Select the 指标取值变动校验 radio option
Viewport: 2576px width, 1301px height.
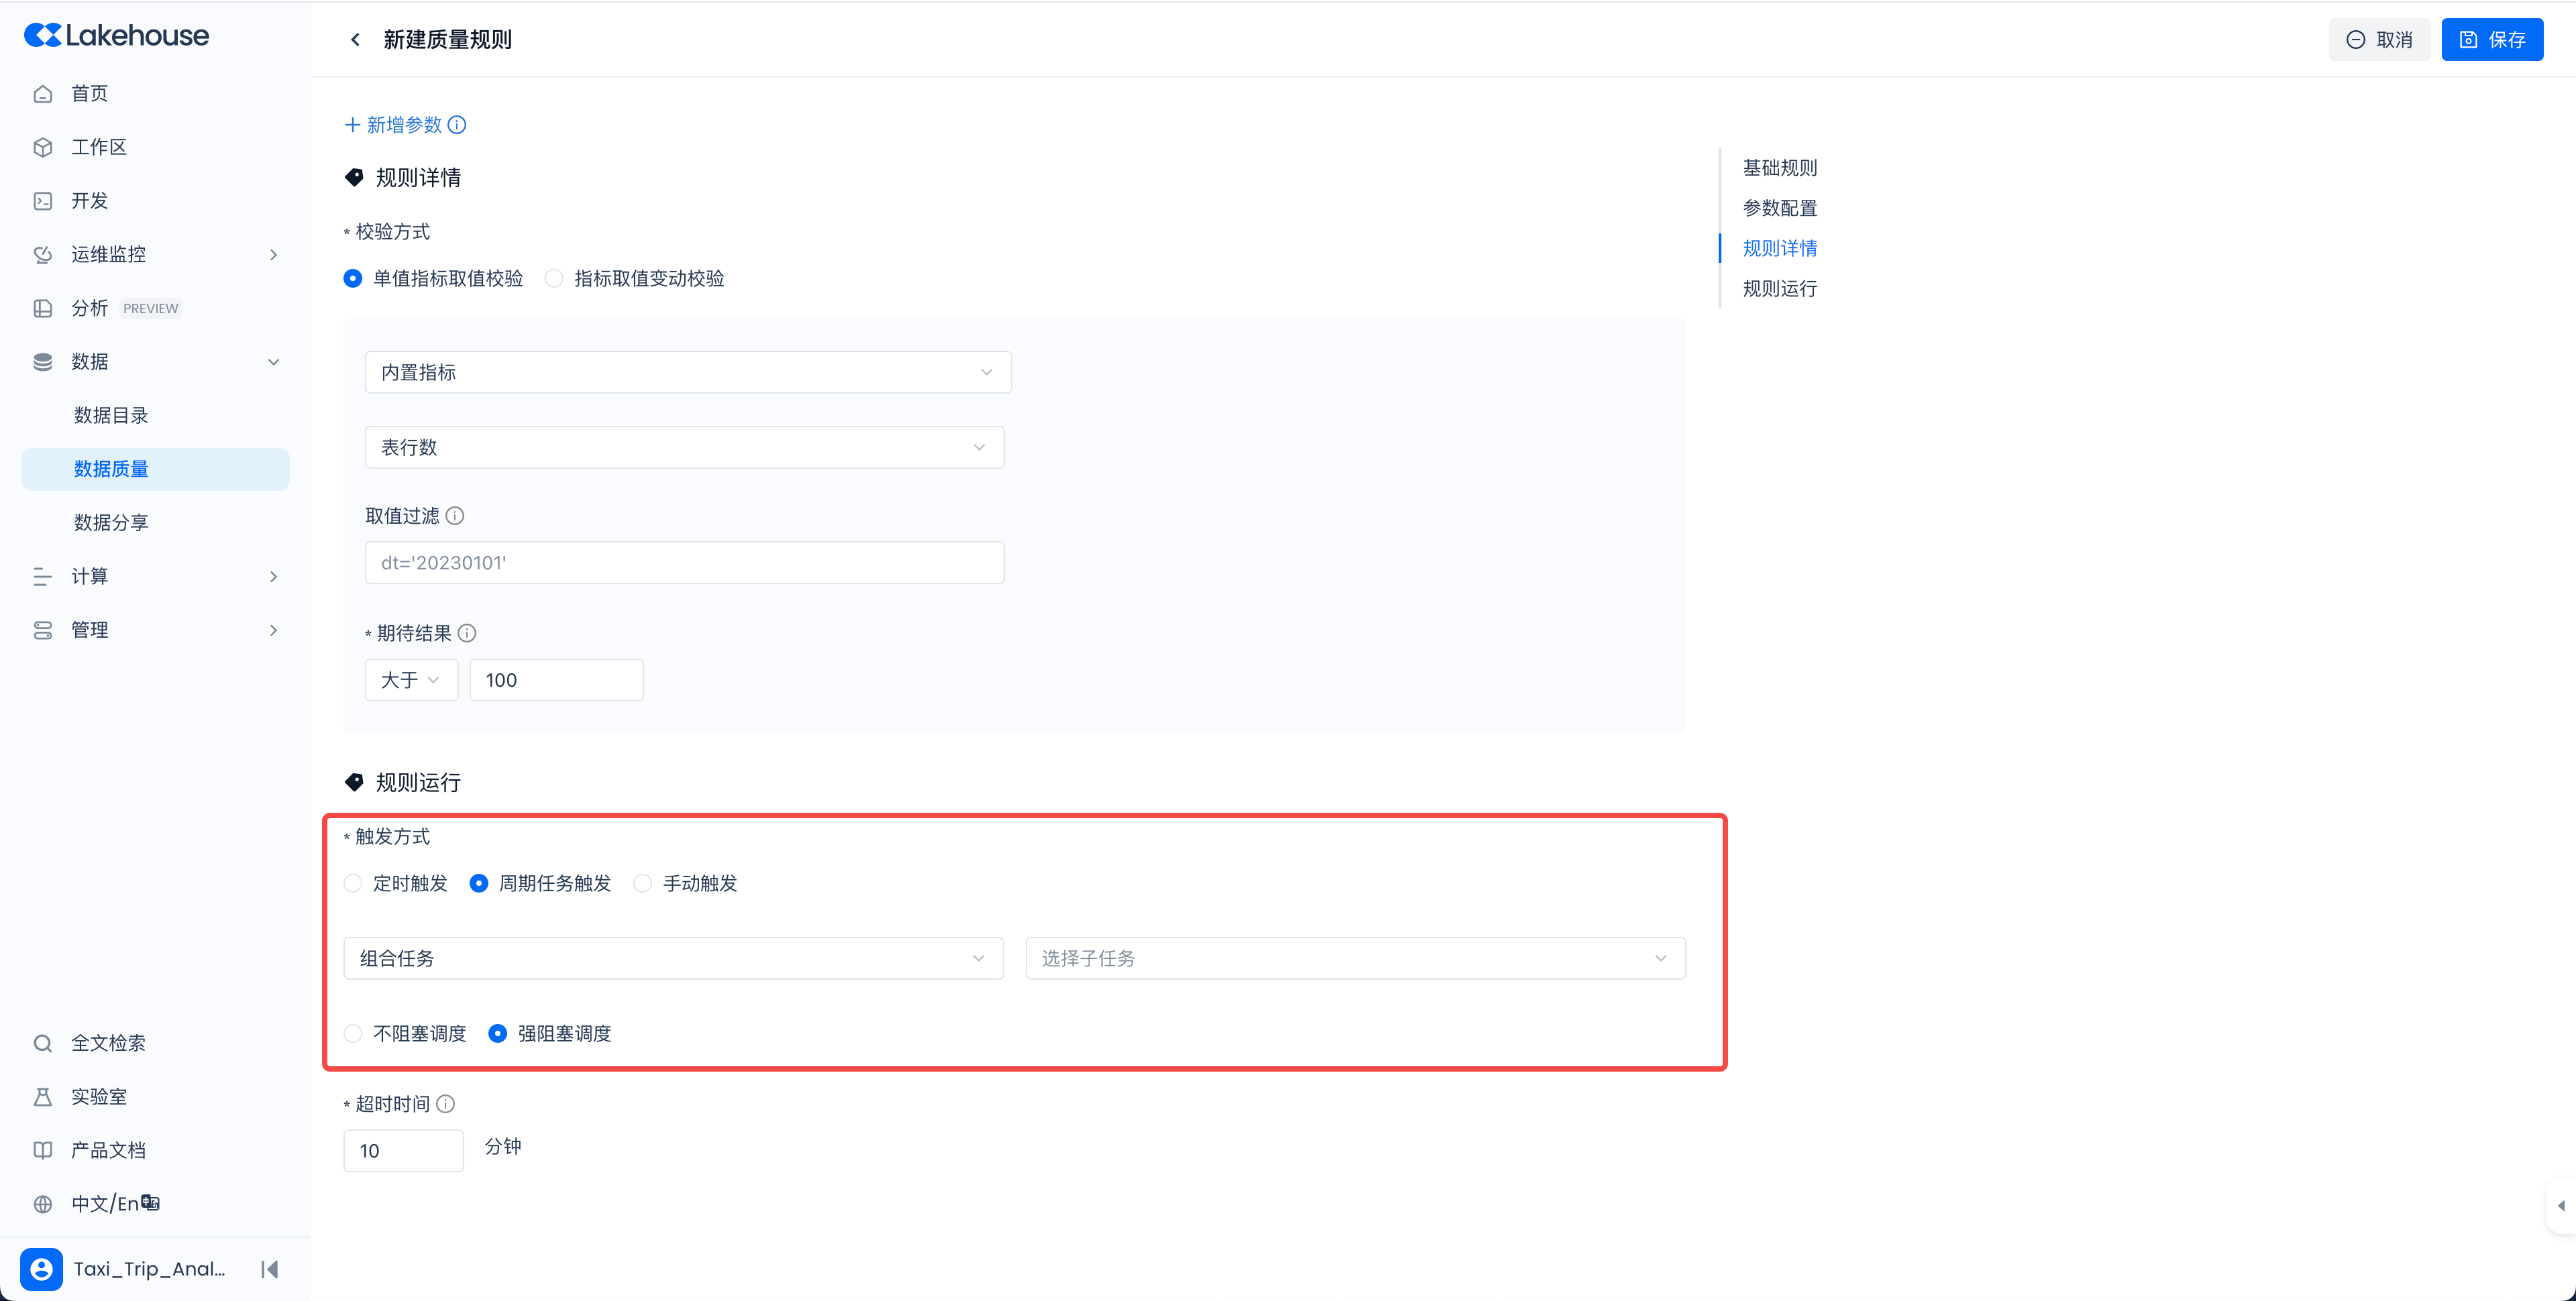point(555,279)
